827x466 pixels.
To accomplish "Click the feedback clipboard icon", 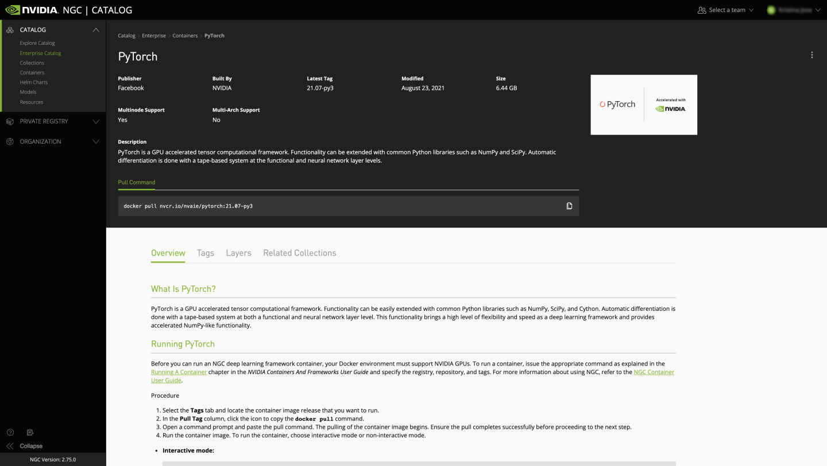I will [30, 432].
